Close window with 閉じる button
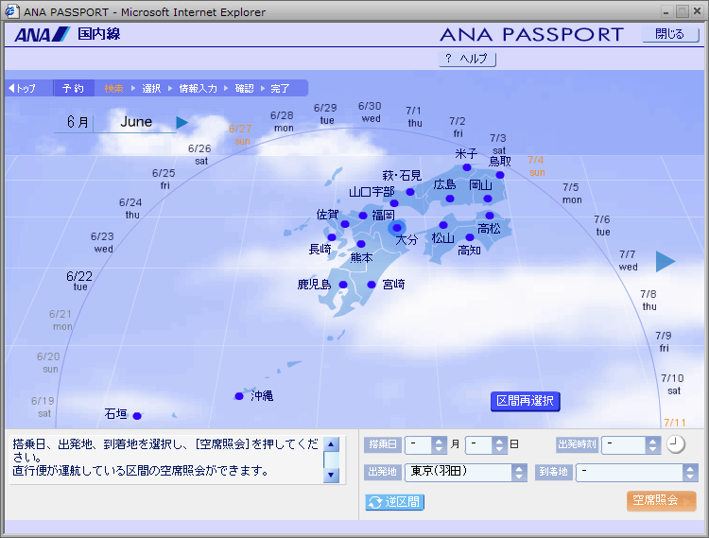This screenshot has height=538, width=709. [x=670, y=34]
